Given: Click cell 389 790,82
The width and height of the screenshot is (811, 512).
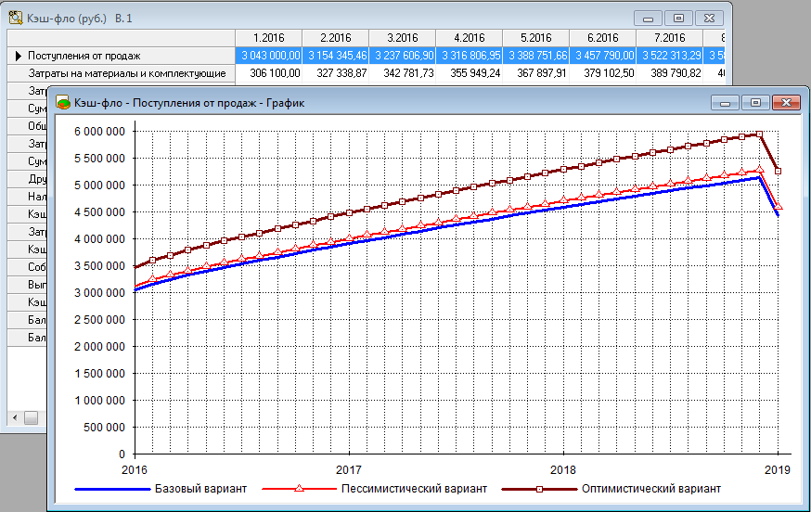Looking at the screenshot, I should point(669,73).
